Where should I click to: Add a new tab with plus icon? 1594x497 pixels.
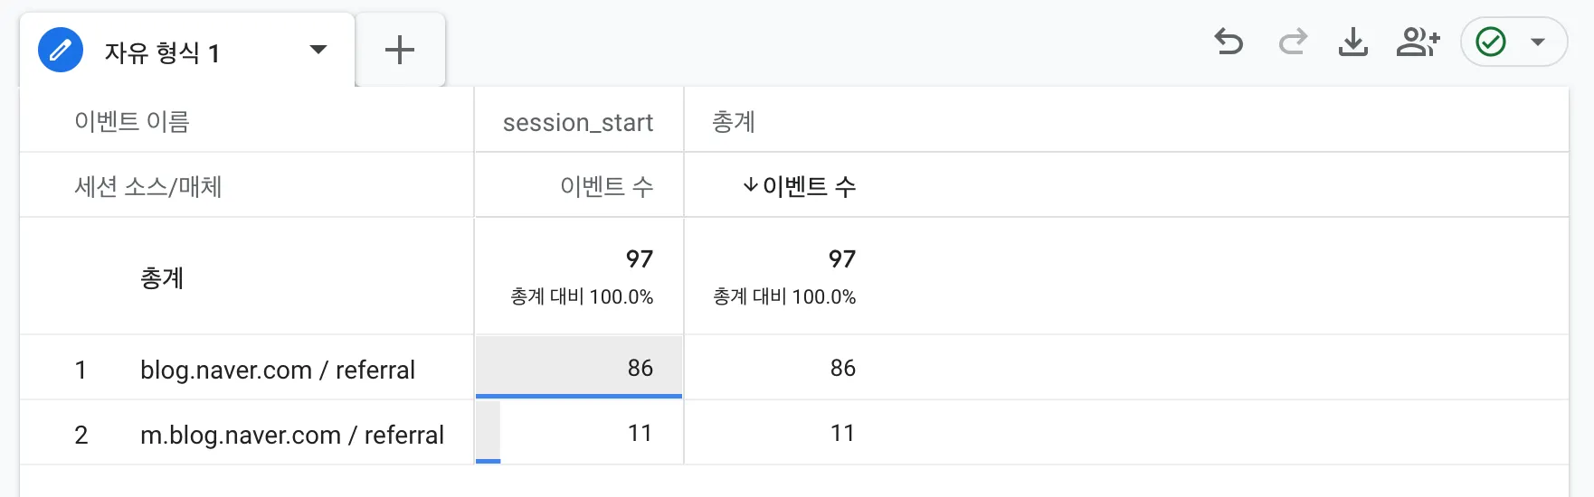pyautogui.click(x=400, y=50)
